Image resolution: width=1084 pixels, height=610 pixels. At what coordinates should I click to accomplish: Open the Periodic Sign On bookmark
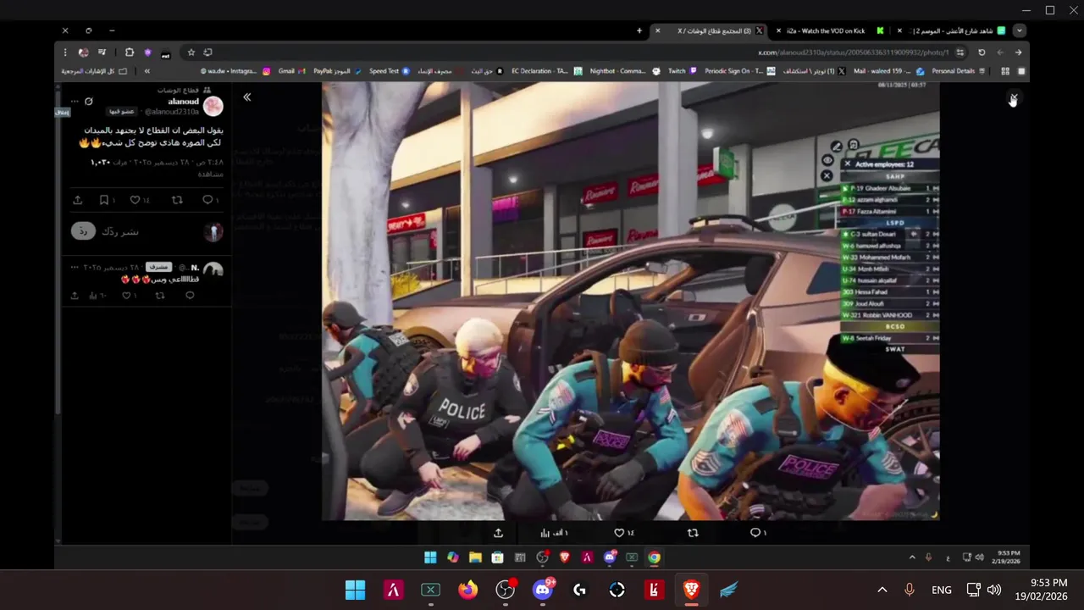coord(739,71)
